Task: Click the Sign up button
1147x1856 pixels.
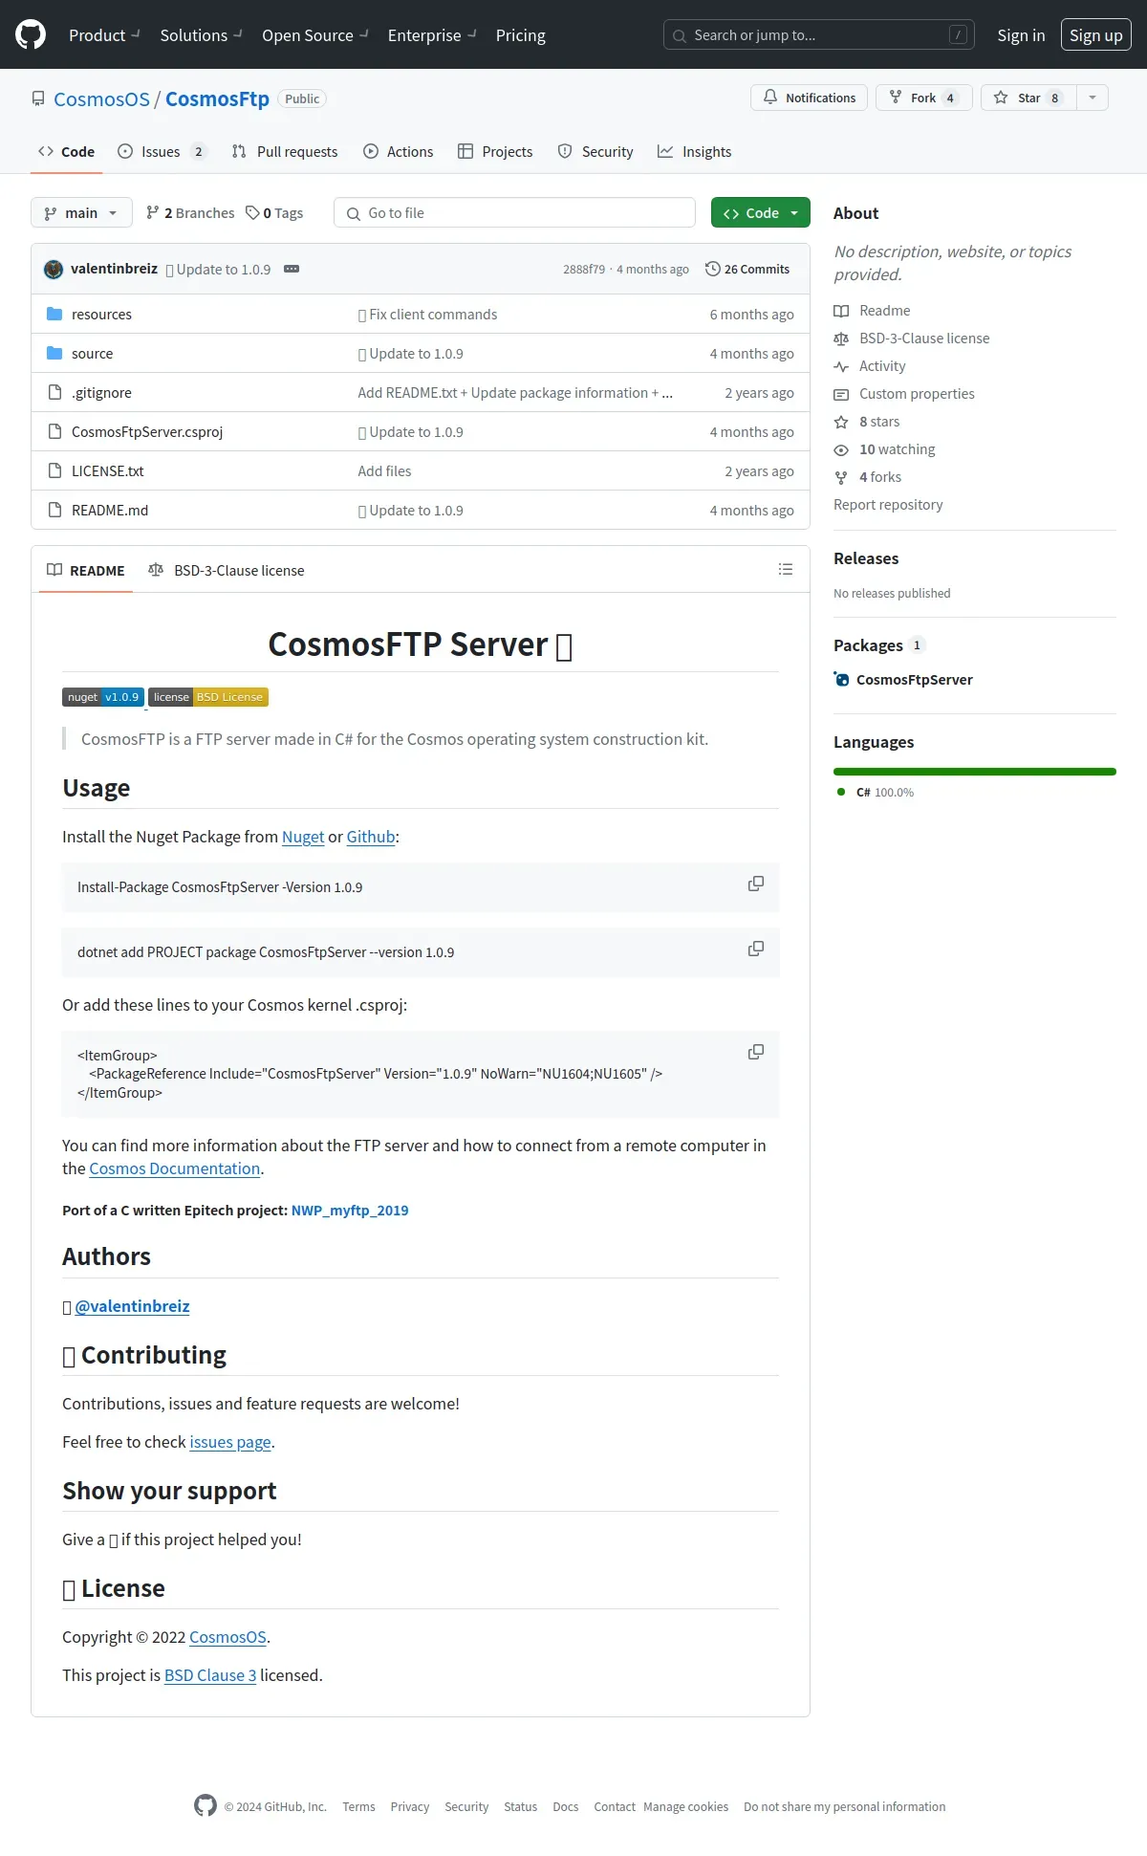Action: (1096, 35)
